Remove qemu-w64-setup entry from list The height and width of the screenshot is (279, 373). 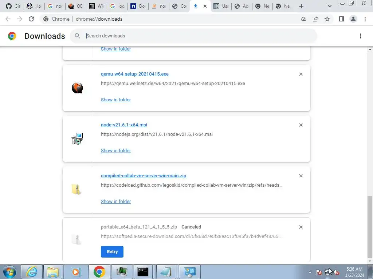[x=301, y=74]
